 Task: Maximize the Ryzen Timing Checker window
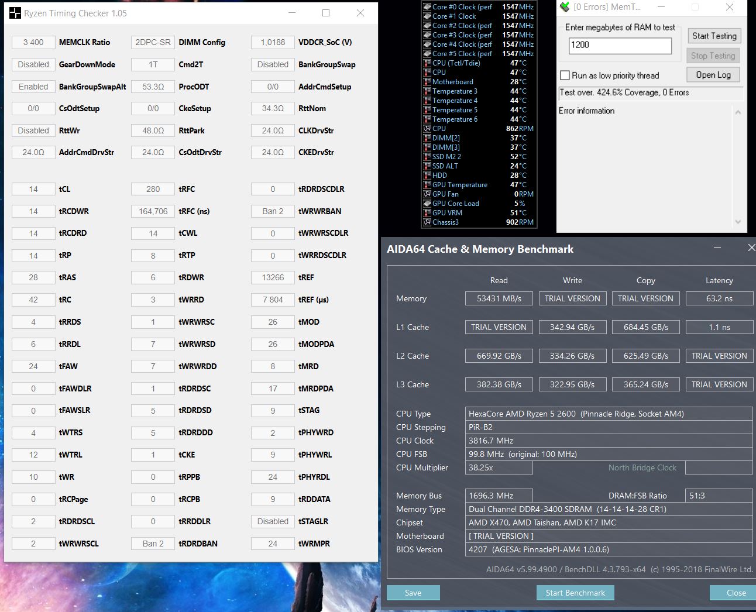(326, 13)
